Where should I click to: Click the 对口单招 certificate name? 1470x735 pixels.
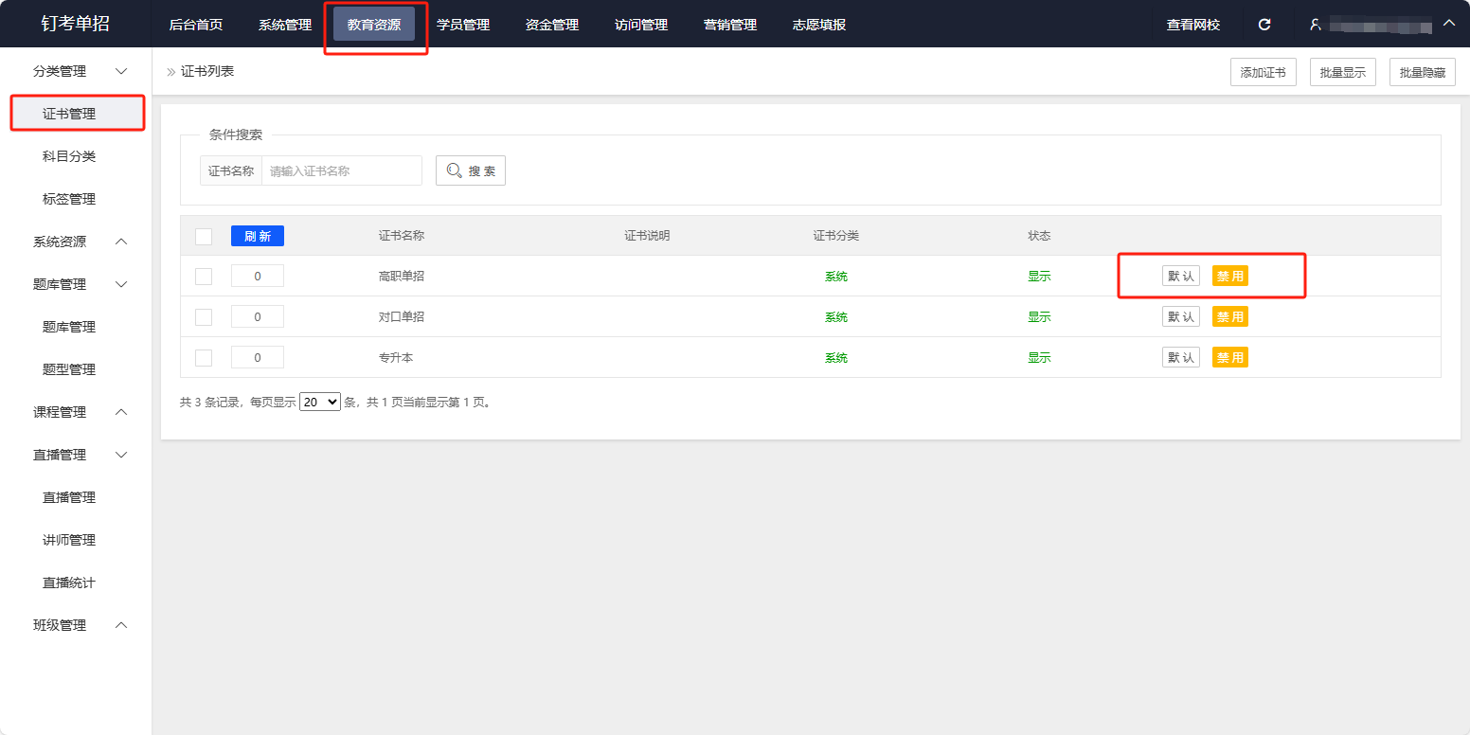point(402,317)
